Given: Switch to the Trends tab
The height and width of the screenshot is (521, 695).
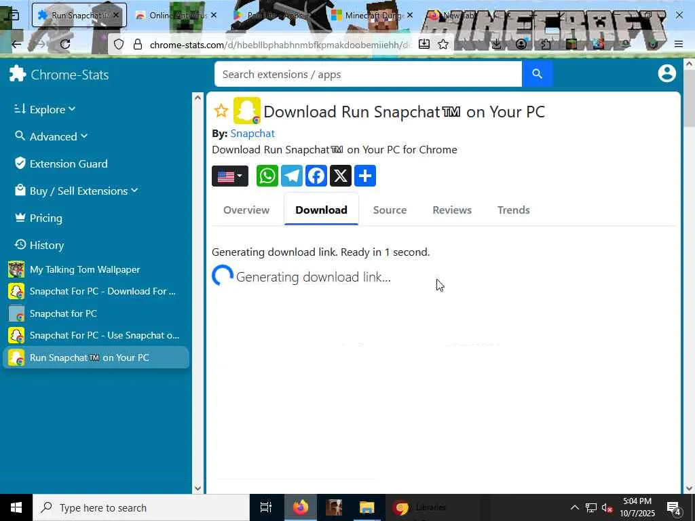Looking at the screenshot, I should coord(513,210).
